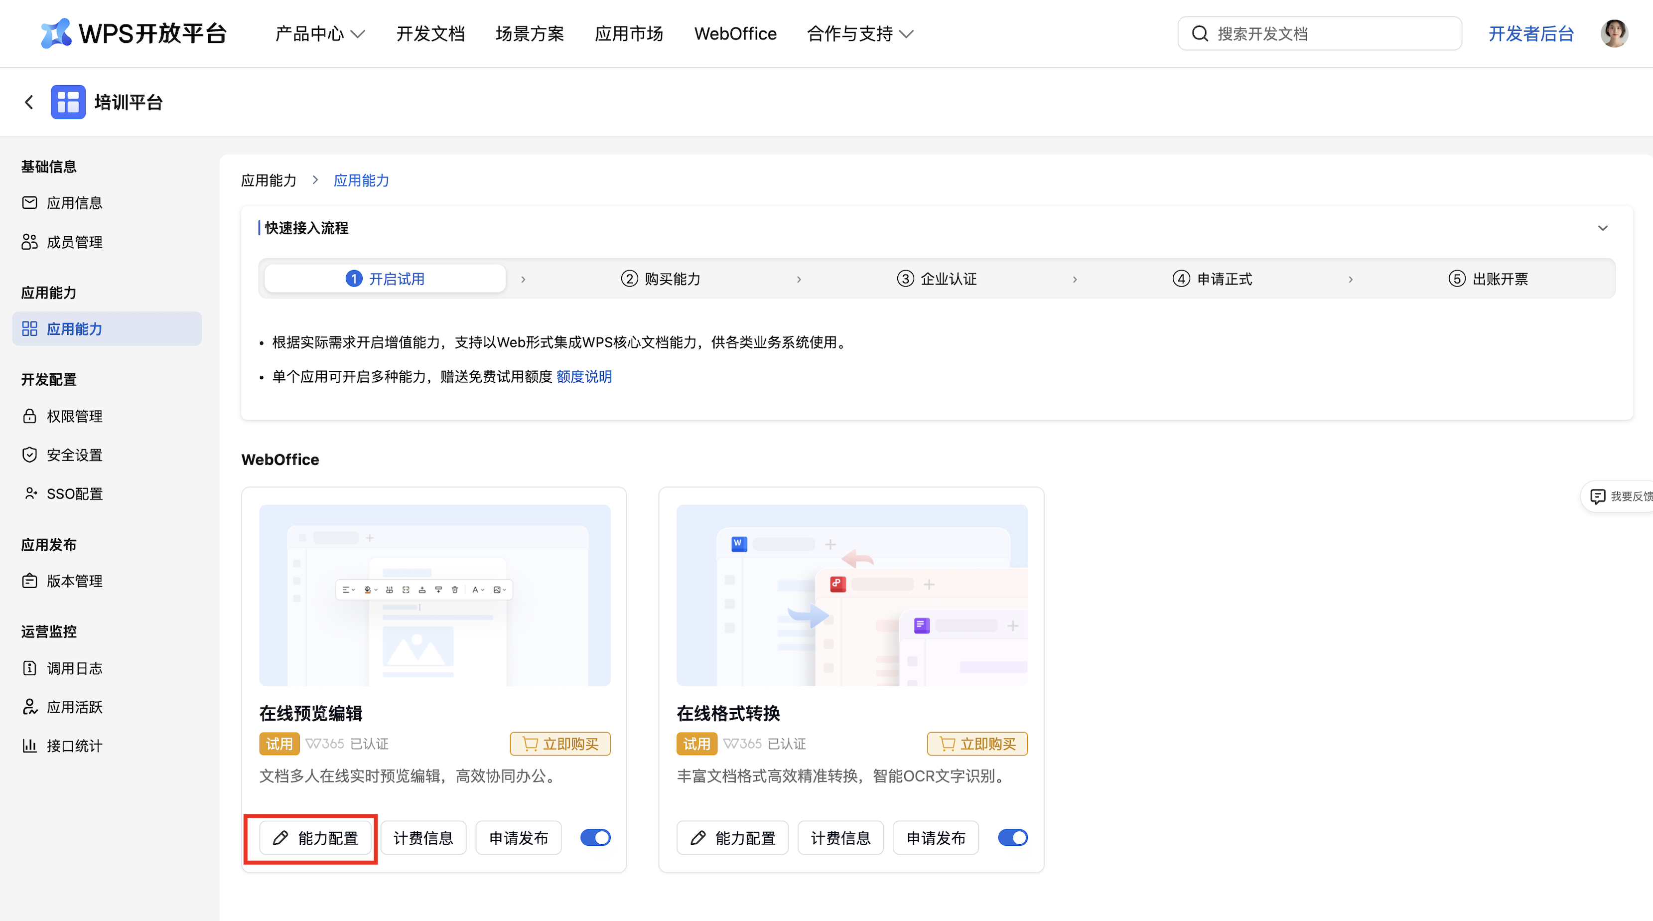Click 申请发布 for 在线预览编辑

coord(519,838)
